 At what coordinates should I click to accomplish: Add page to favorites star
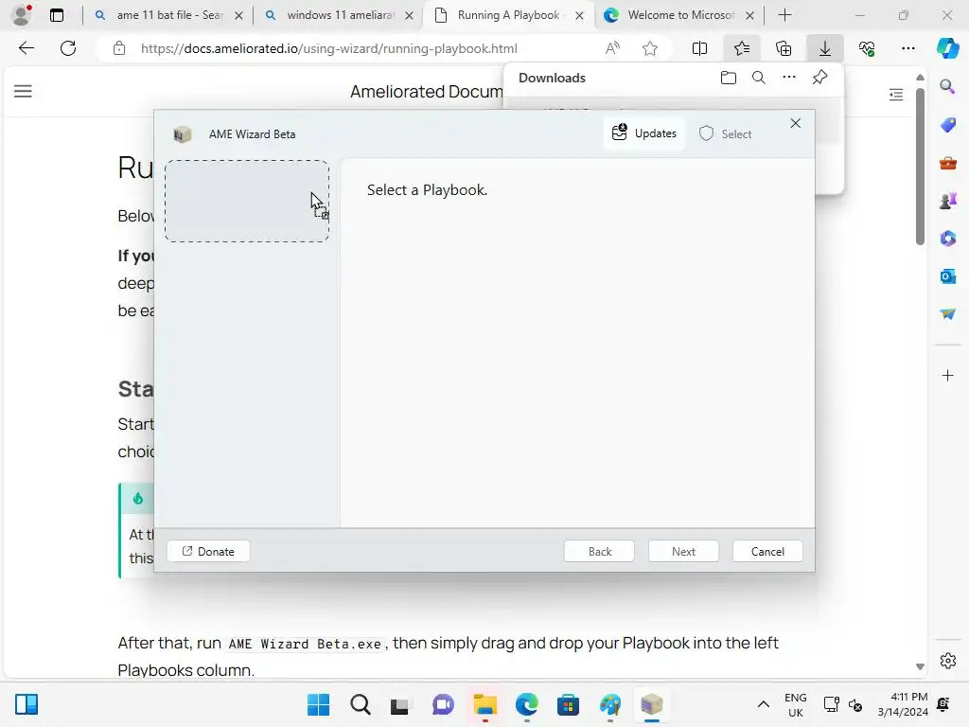coord(649,48)
